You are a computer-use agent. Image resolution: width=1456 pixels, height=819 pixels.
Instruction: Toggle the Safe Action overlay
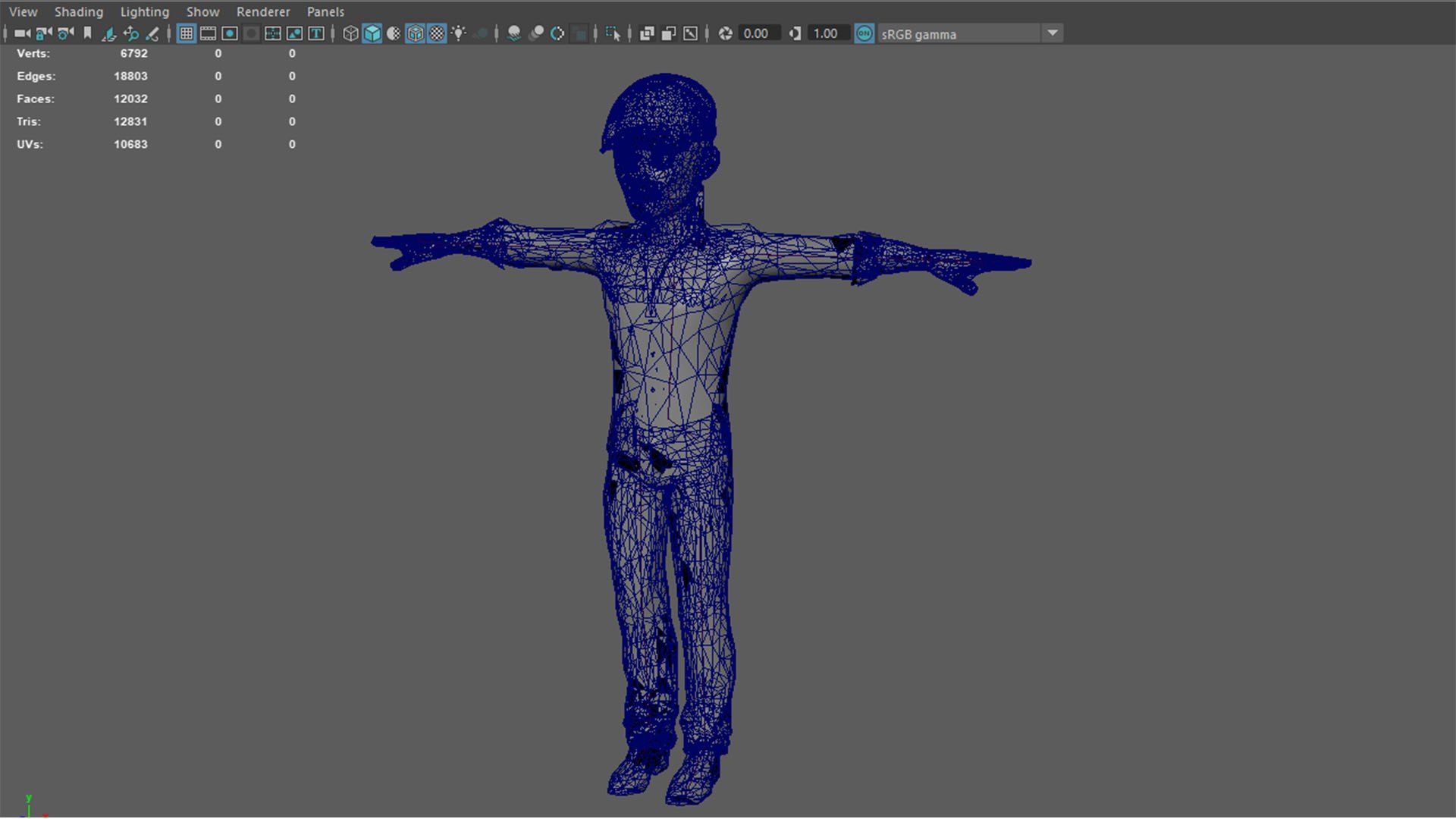[x=295, y=33]
